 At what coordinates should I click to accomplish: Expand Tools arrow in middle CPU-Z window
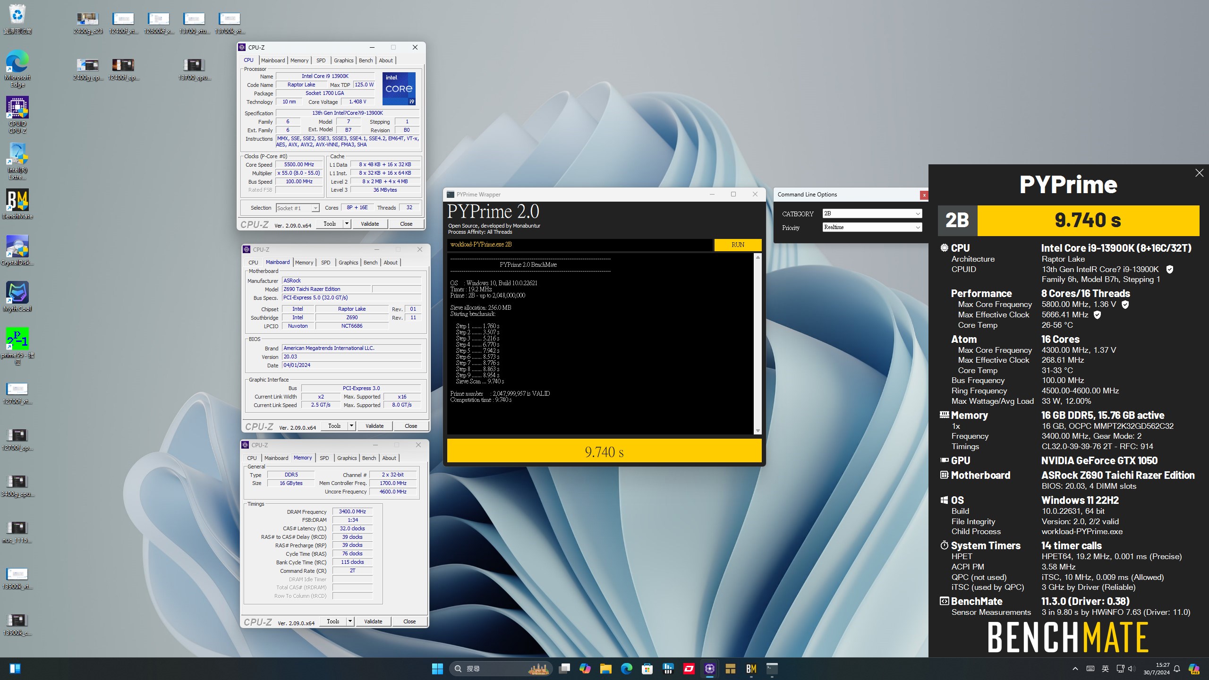point(351,426)
